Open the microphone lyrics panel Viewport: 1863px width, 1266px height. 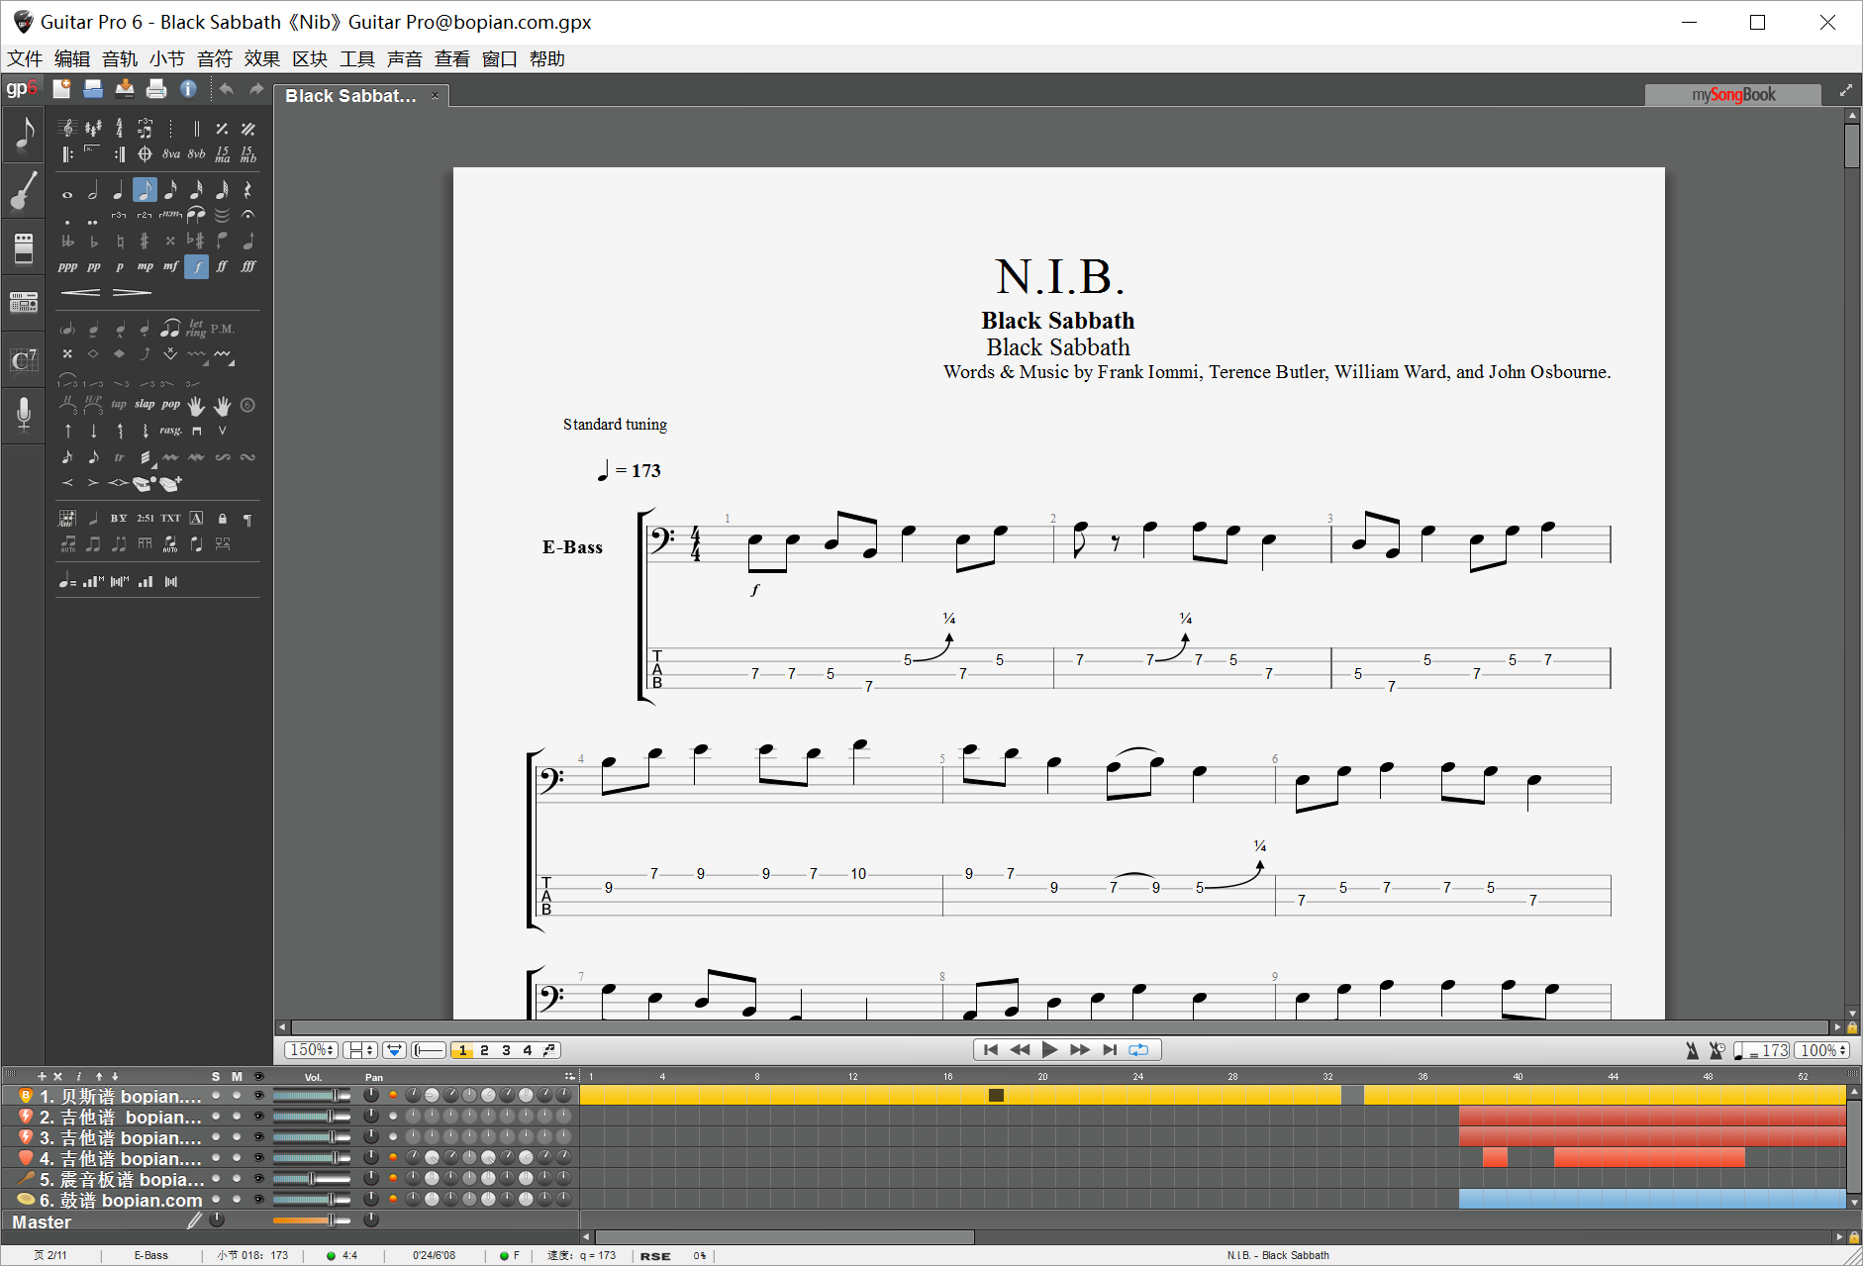(x=24, y=414)
